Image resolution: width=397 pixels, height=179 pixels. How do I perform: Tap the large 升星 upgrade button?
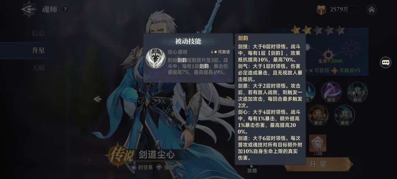pos(318,164)
